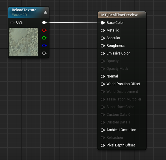Image resolution: width=166 pixels, height=160 pixels.
Task: Click the white RGB output pin
Action: (x=44, y=22)
